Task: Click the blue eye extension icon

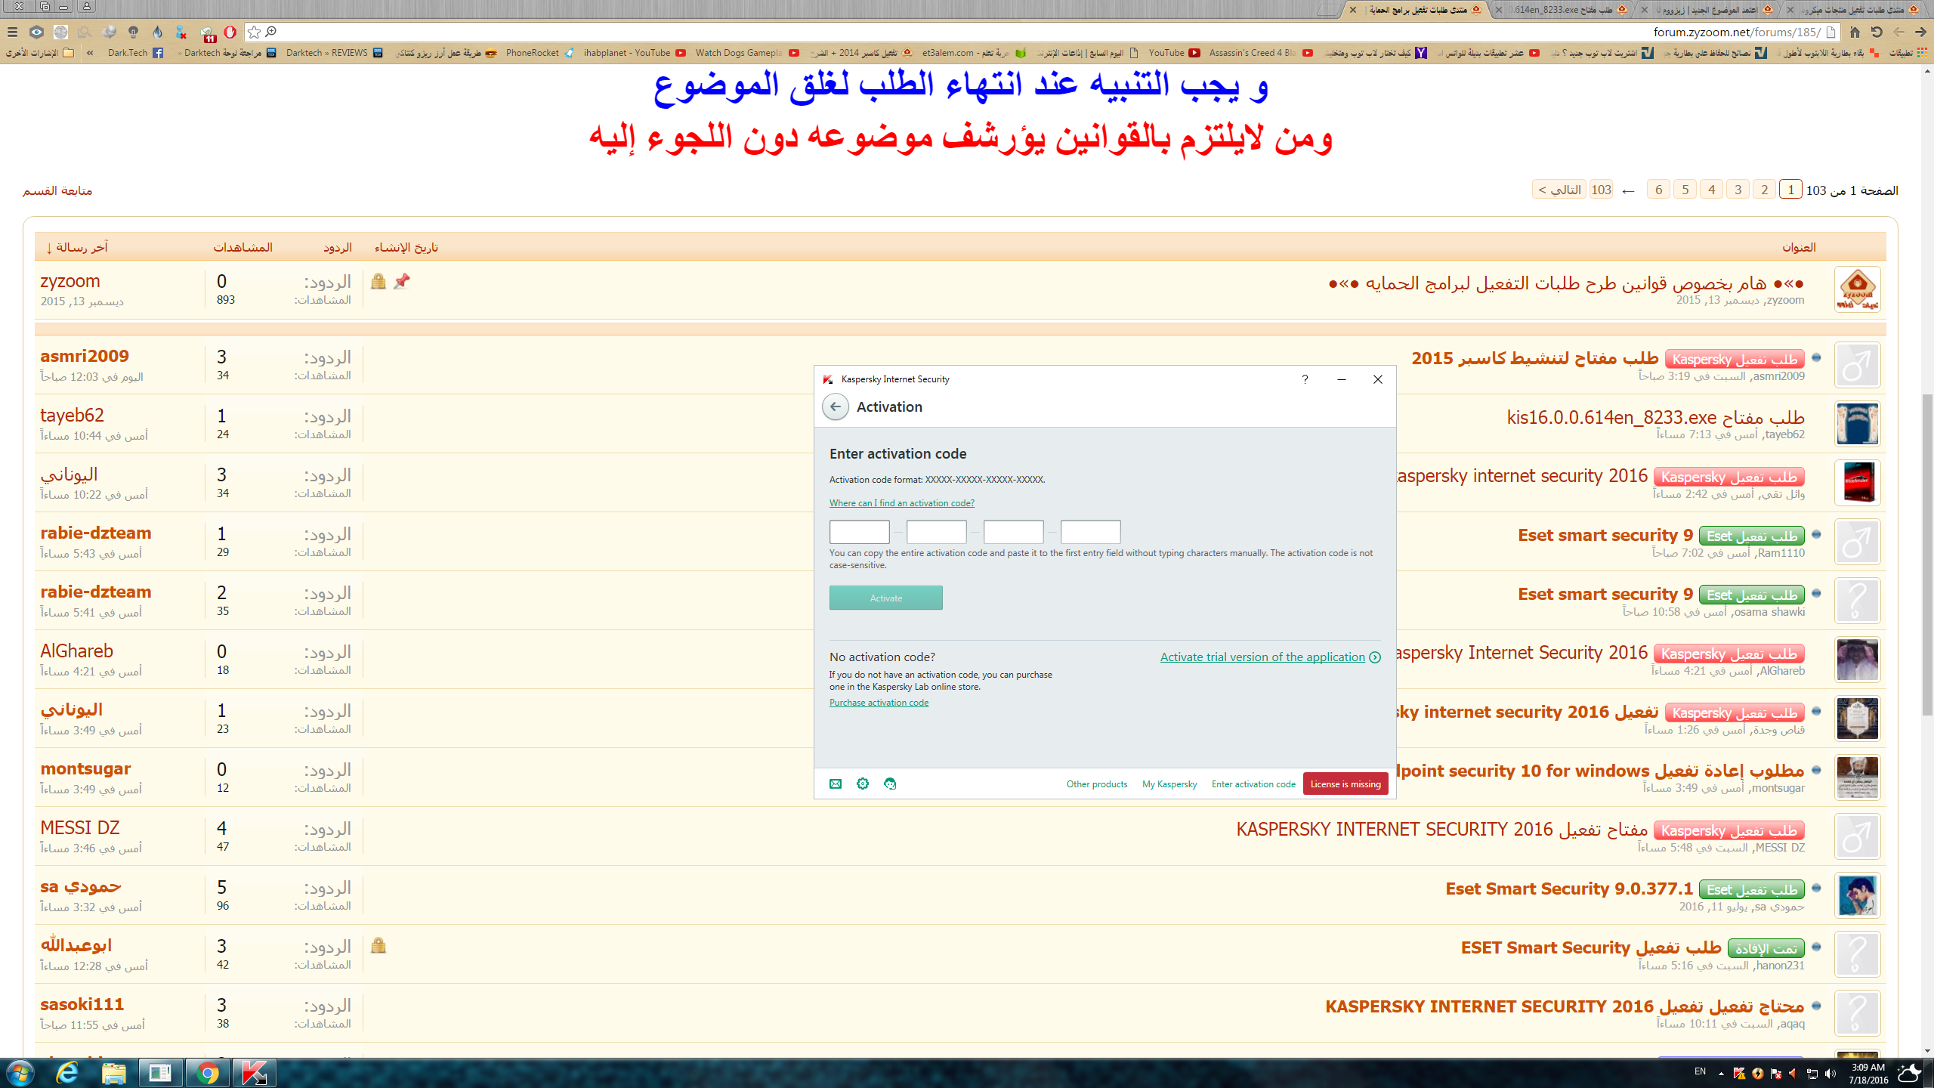Action: point(36,32)
